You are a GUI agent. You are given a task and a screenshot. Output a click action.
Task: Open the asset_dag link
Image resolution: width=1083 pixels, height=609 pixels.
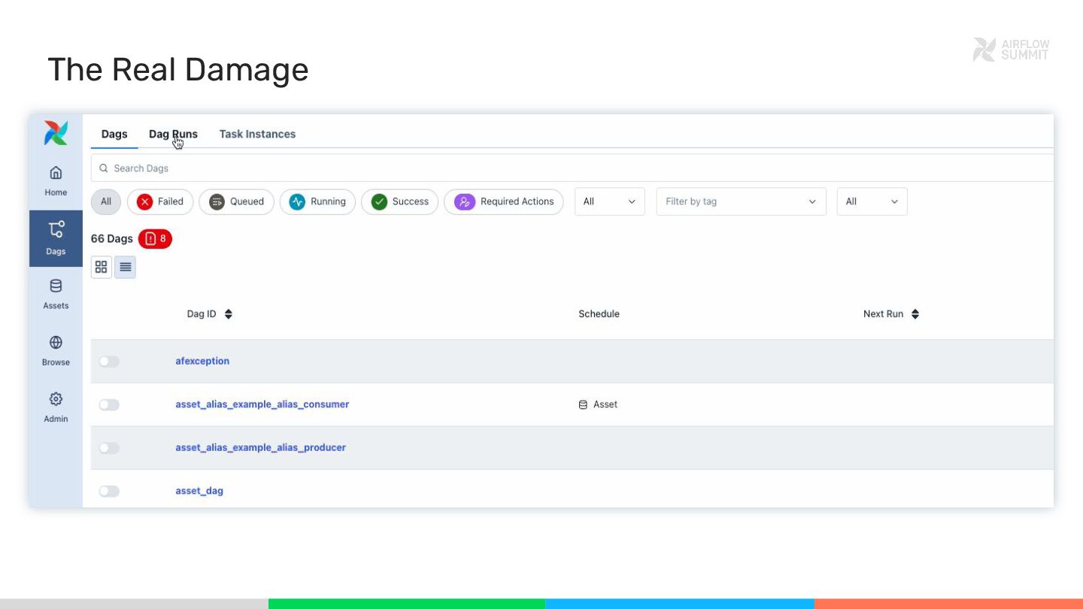pyautogui.click(x=199, y=491)
